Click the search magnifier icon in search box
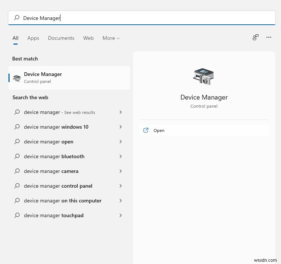This screenshot has width=281, height=264. coord(17,18)
